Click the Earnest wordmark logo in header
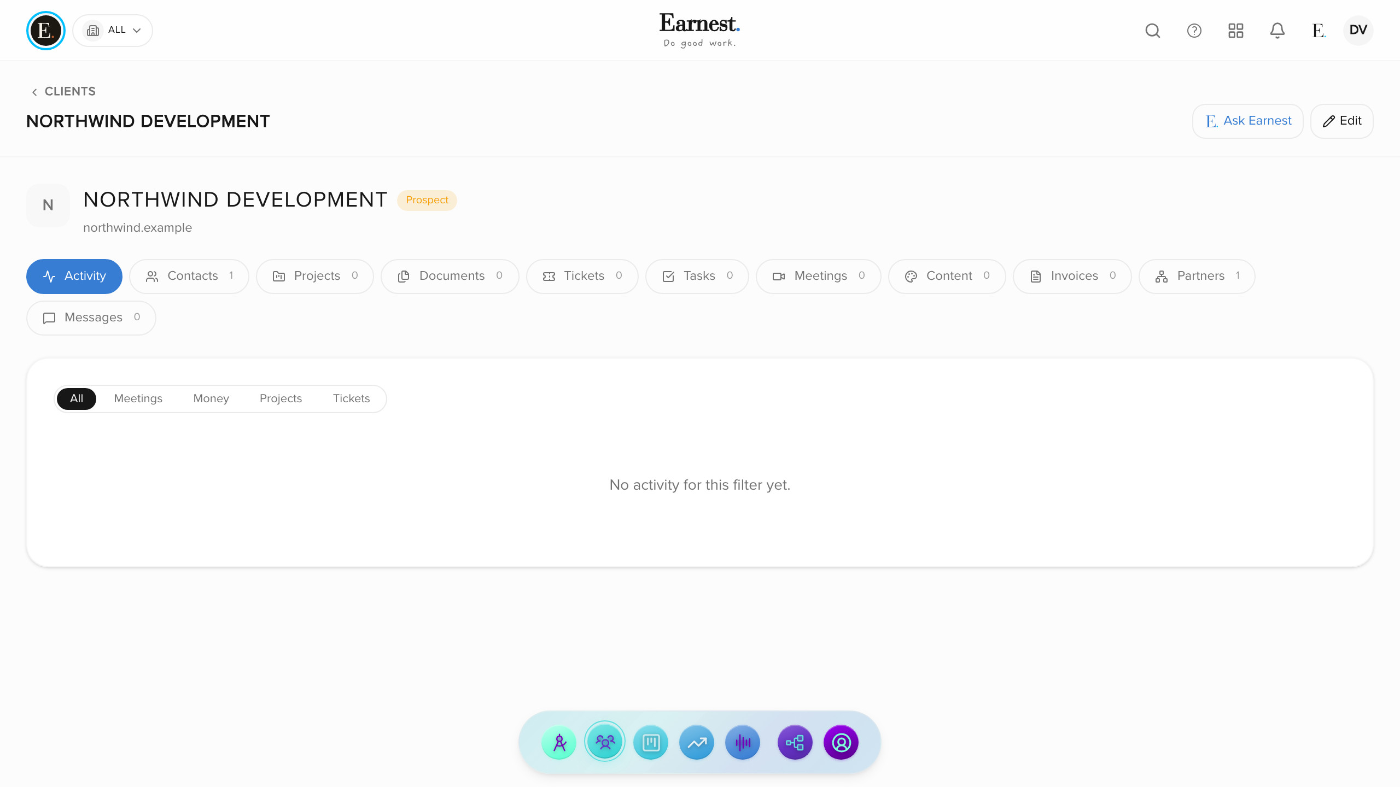This screenshot has height=787, width=1400. point(699,30)
